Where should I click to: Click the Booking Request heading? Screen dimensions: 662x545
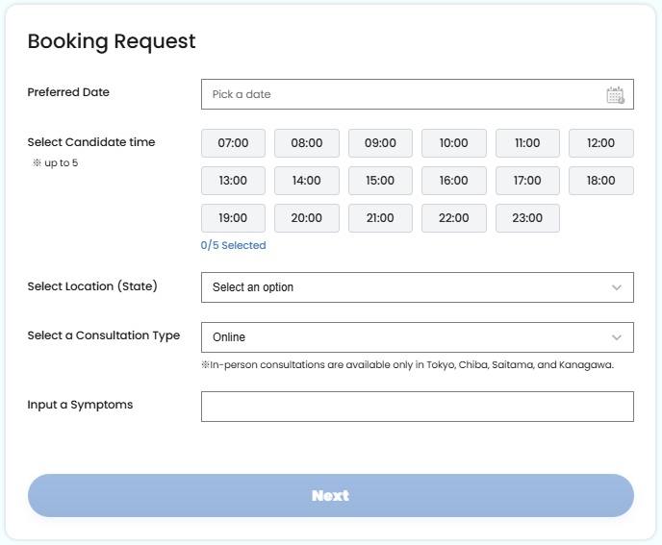click(112, 41)
